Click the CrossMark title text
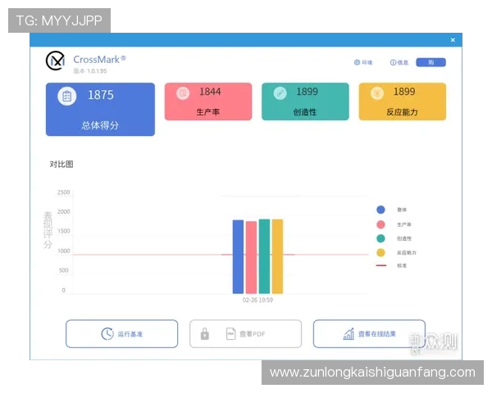 pyautogui.click(x=99, y=59)
